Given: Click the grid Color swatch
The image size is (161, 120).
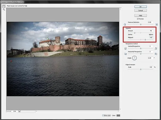Looking at the screenshot, I should click(x=118, y=116).
